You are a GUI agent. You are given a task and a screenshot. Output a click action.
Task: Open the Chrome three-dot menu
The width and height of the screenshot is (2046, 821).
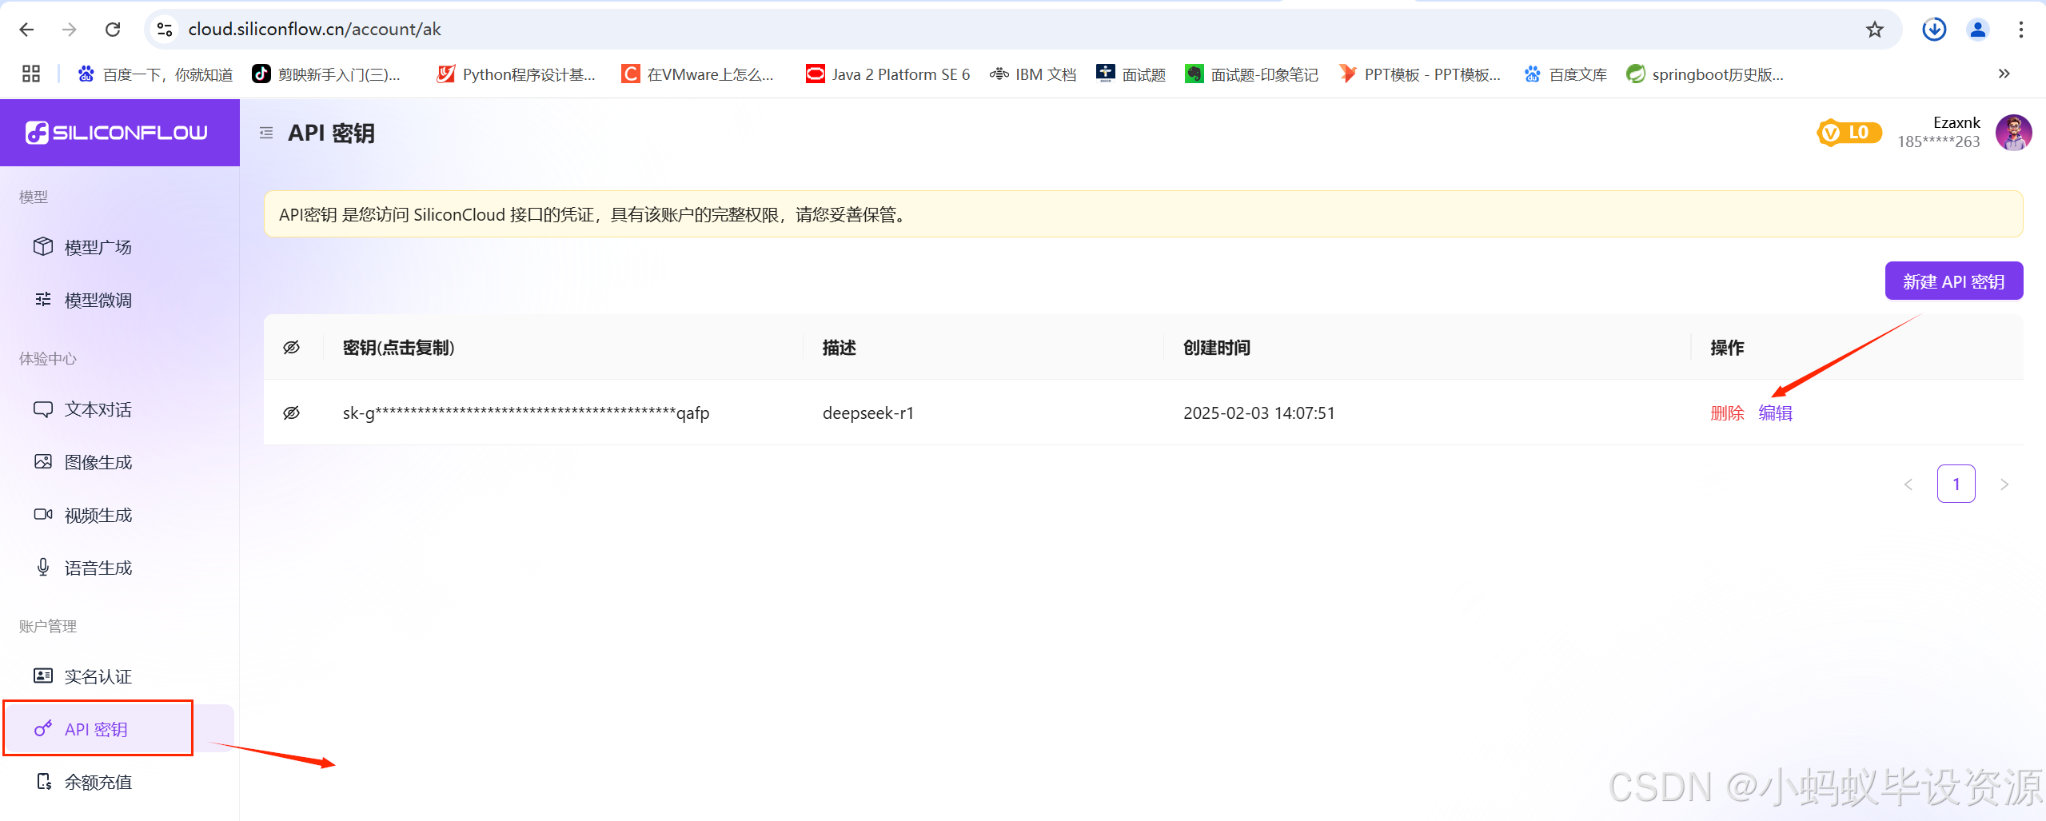pyautogui.click(x=2020, y=30)
